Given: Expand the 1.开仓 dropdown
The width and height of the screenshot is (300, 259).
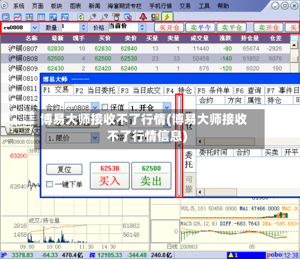Looking at the screenshot, I should click(167, 108).
